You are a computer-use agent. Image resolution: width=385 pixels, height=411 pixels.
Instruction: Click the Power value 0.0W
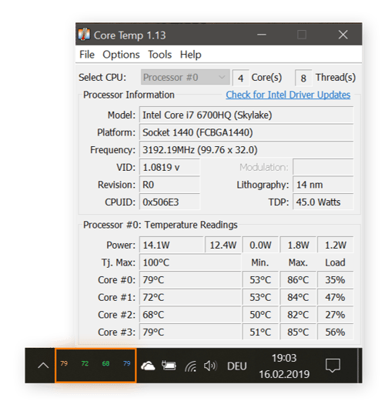coord(260,245)
